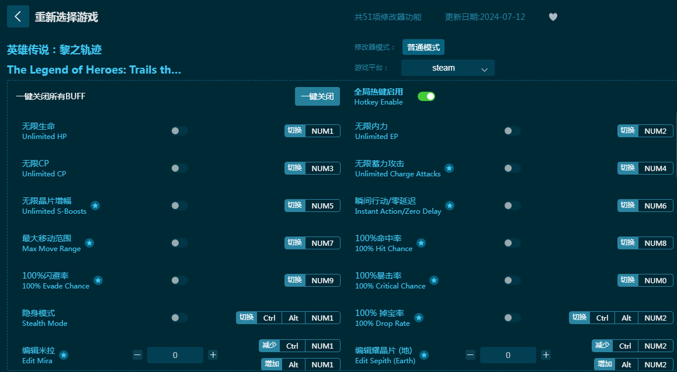
Task: Turn on 100% Hit Chance
Action: tap(512, 243)
